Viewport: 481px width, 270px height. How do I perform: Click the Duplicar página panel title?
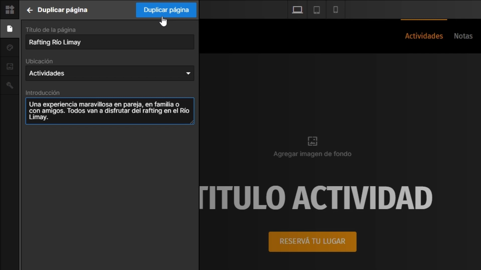click(x=62, y=10)
